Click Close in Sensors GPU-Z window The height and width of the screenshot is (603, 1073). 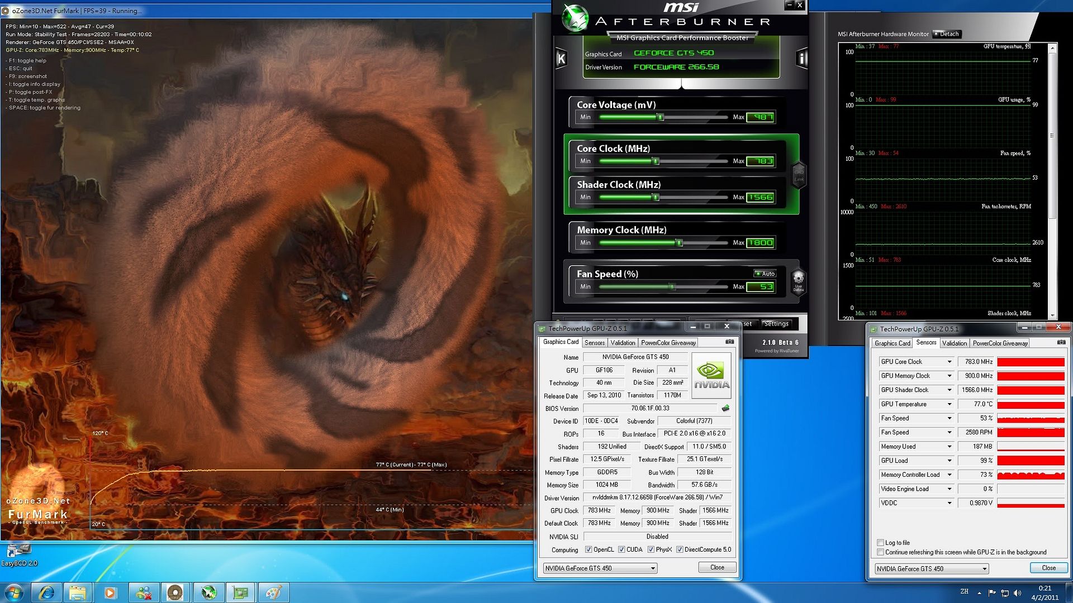click(x=1049, y=568)
